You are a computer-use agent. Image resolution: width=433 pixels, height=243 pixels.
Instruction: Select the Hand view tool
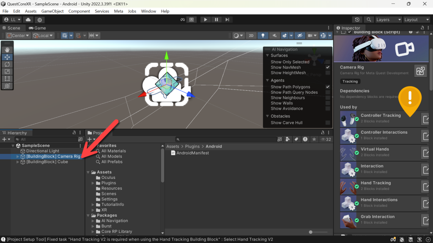pyautogui.click(x=7, y=50)
